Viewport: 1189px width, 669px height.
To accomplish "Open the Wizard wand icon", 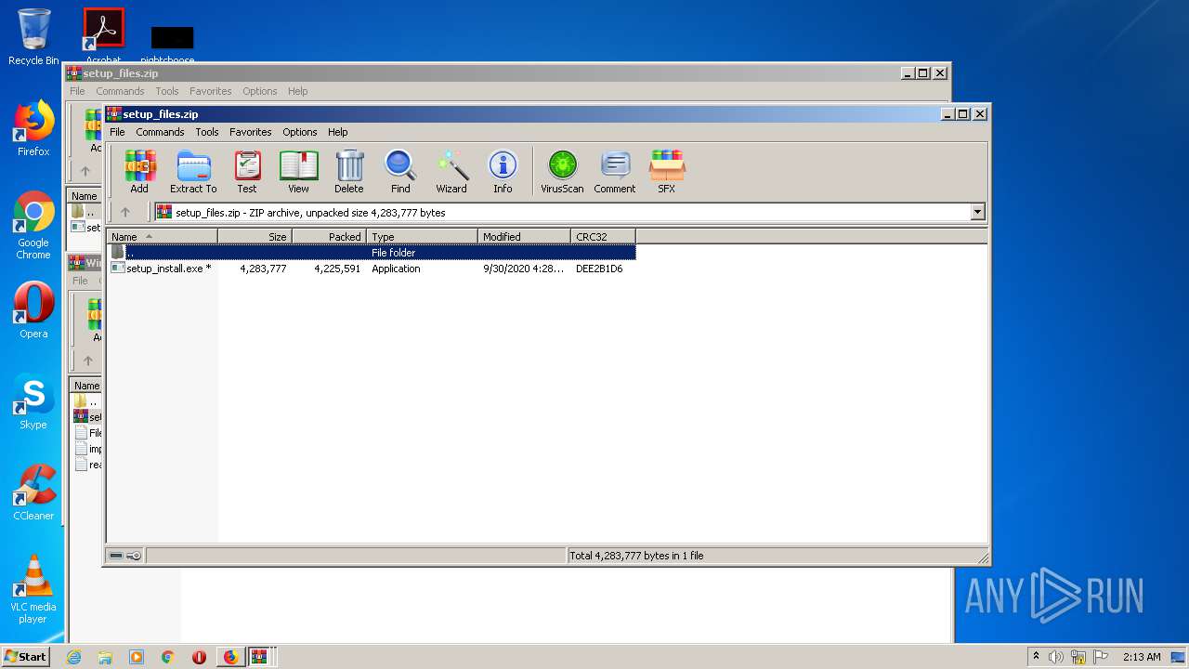I will (451, 172).
